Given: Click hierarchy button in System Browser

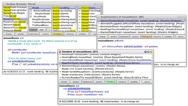Looking at the screenshot, I should (70, 34).
